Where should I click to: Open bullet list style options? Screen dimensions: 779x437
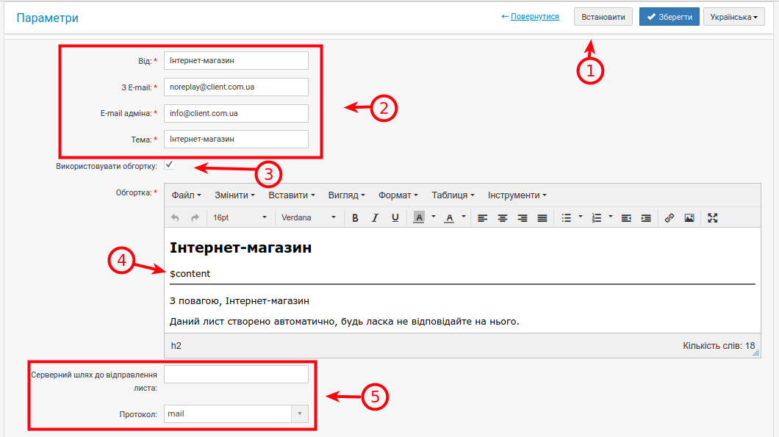tap(581, 217)
